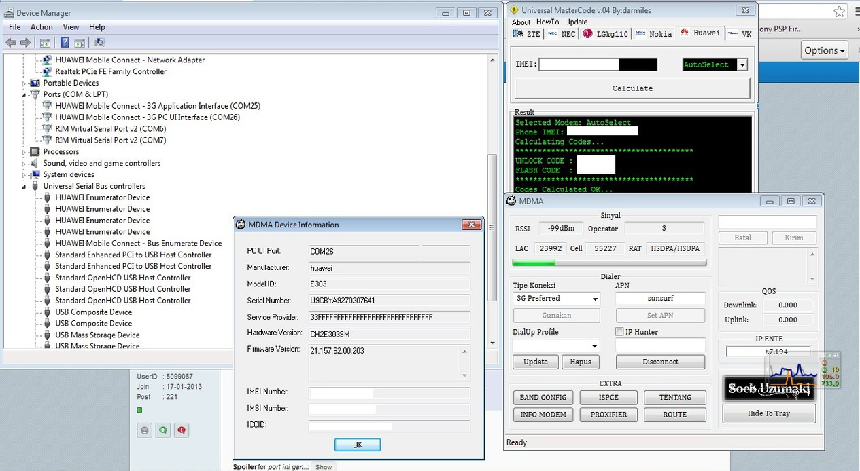Open the HowTo menu in Universal MasterCode
Screen dimensions: 860x471
[x=547, y=22]
